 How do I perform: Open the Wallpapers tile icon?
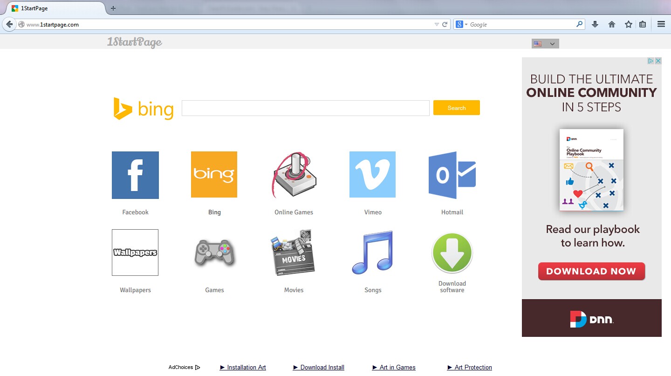coord(135,253)
